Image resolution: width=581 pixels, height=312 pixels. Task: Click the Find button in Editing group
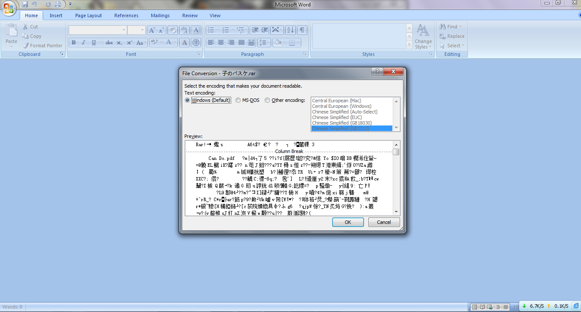click(451, 27)
